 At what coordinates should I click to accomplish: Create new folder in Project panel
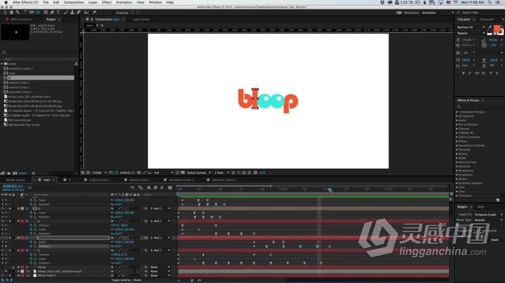[9, 173]
